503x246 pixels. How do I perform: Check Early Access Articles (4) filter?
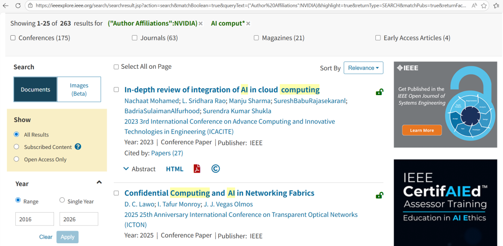378,38
